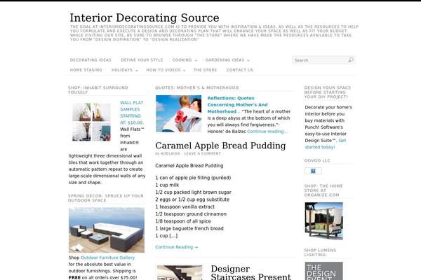Click the heading 'OOVOO LLC'

[x=317, y=160]
